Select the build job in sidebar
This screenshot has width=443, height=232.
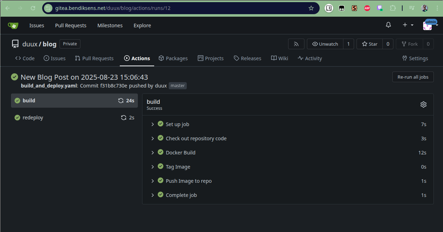click(x=74, y=101)
